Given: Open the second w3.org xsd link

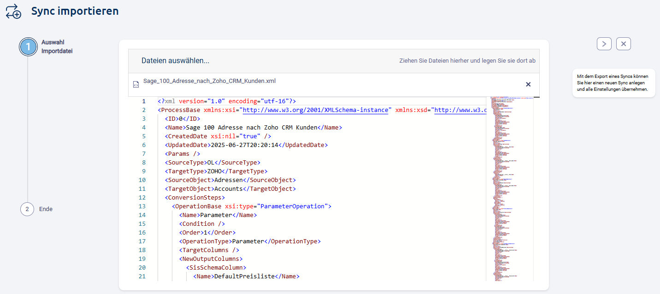Looking at the screenshot, I should (461, 110).
